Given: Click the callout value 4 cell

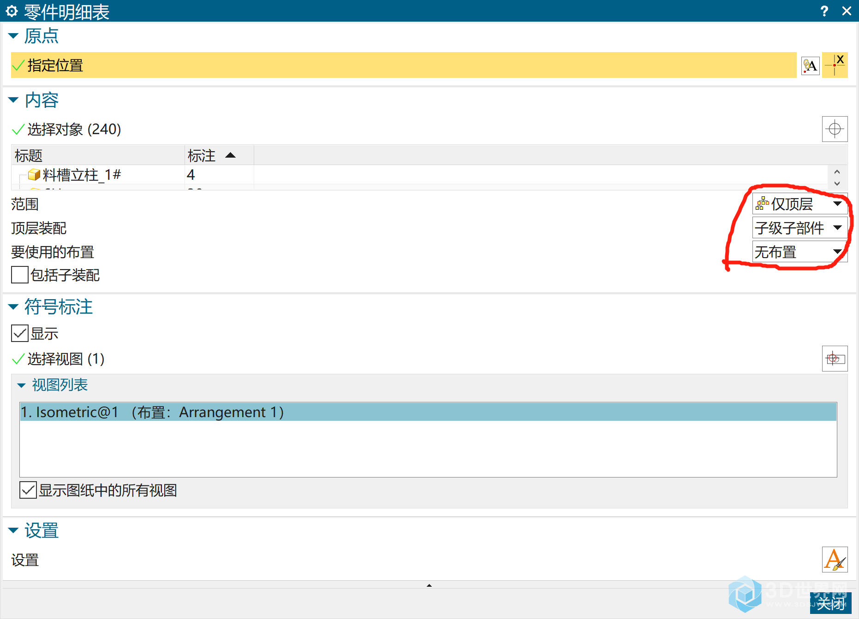Looking at the screenshot, I should tap(219, 175).
